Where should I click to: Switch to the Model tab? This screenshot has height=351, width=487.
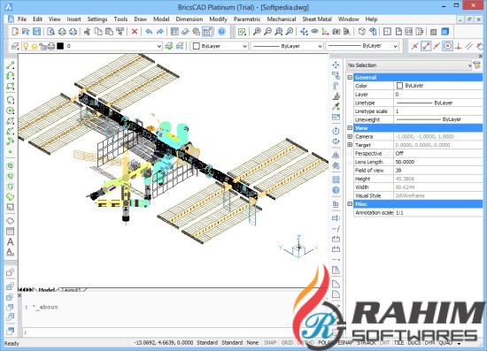click(47, 290)
